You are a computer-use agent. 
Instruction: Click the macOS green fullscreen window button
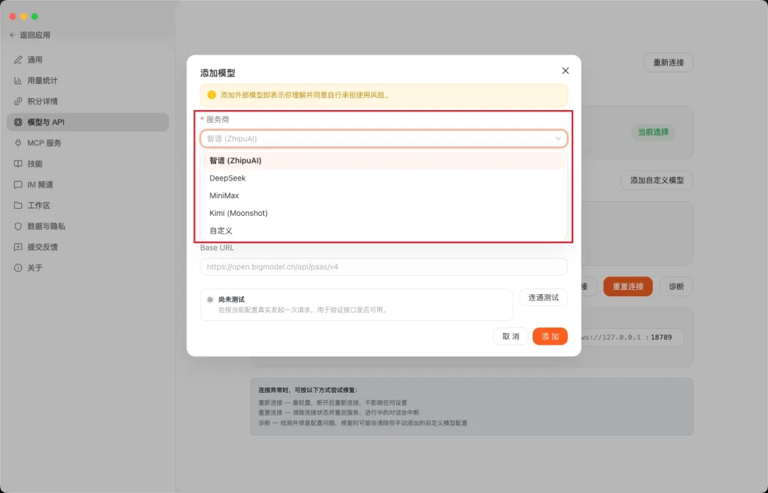(x=34, y=16)
